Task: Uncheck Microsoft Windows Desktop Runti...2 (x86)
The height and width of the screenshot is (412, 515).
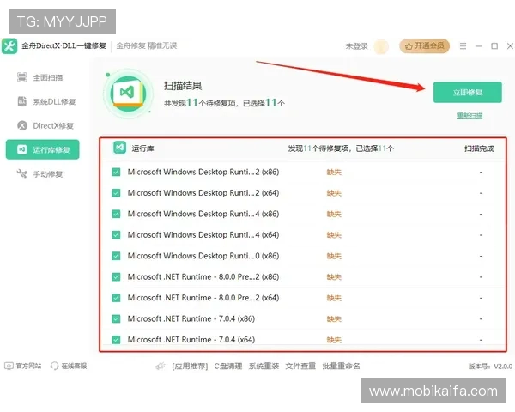Action: point(116,172)
